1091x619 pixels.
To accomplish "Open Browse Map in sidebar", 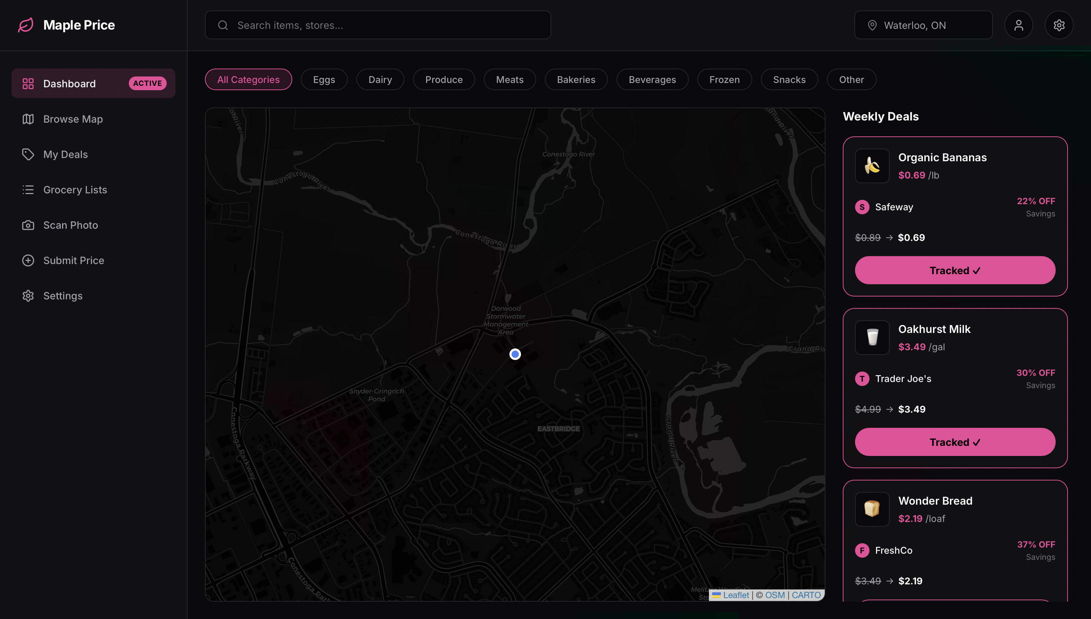I will tap(73, 119).
